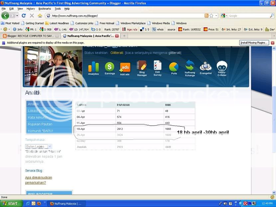The height and width of the screenshot is (207, 276).
Task: Click the SEO toolbar gear icon
Action: tap(5, 29)
